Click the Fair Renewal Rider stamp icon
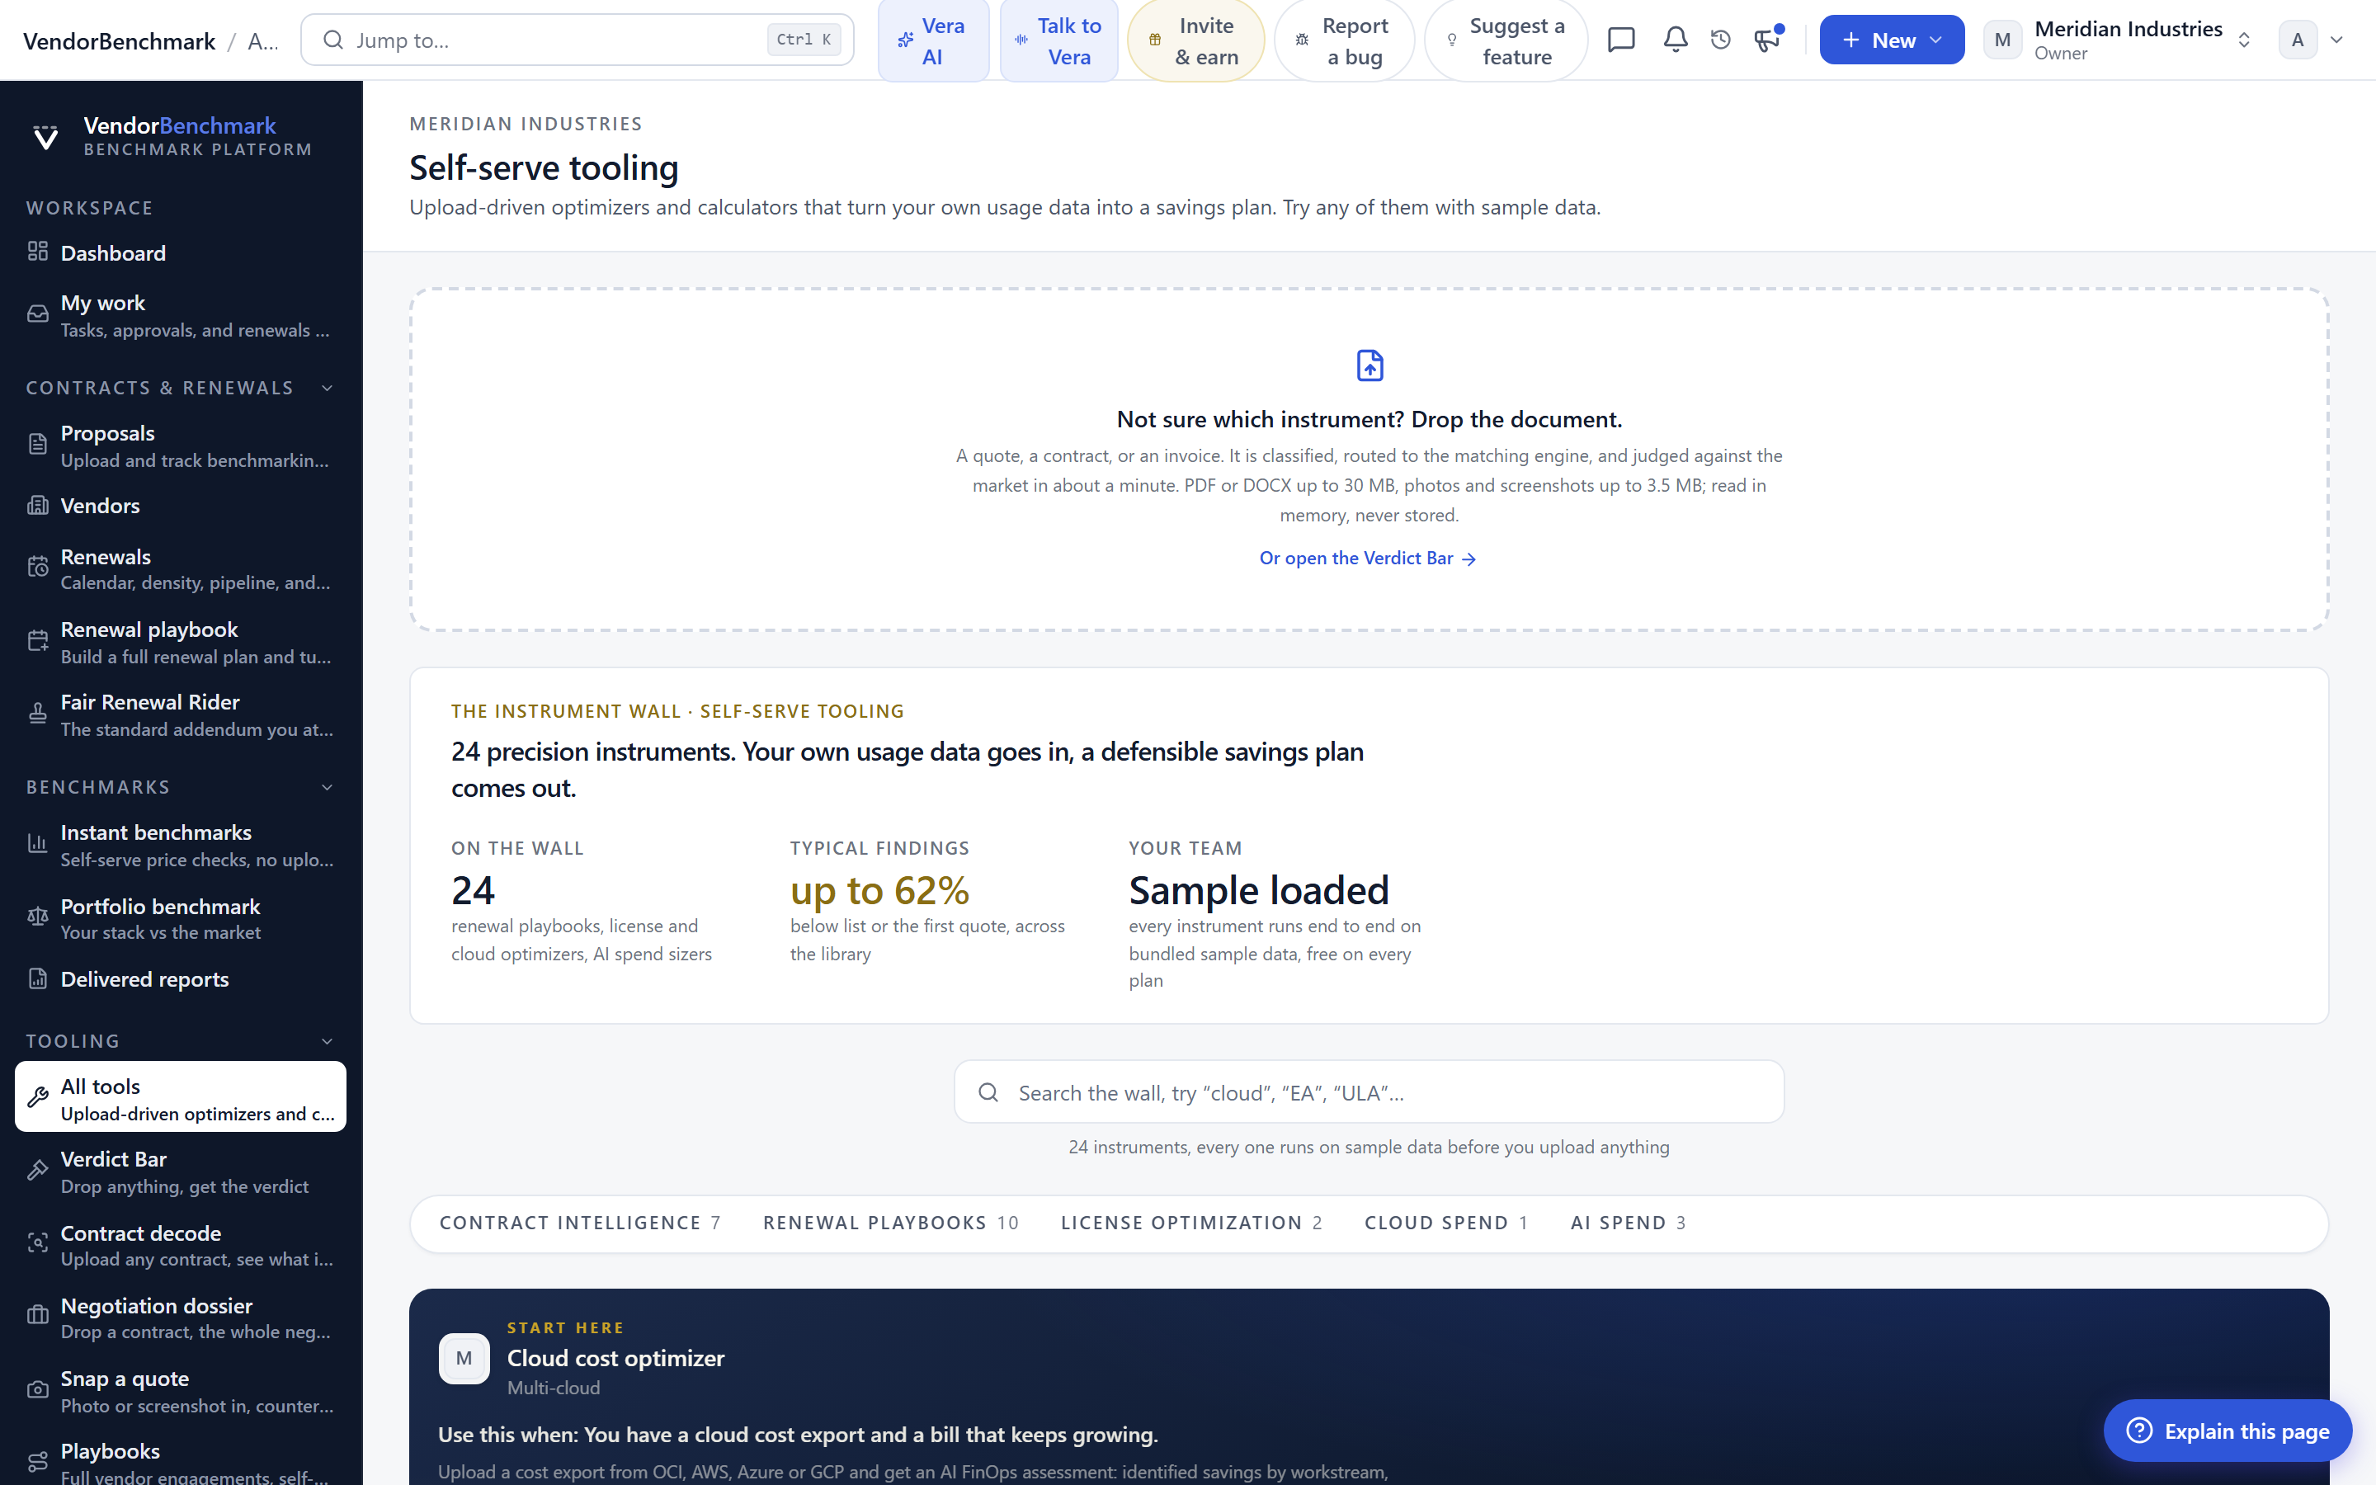2376x1485 pixels. (x=37, y=714)
